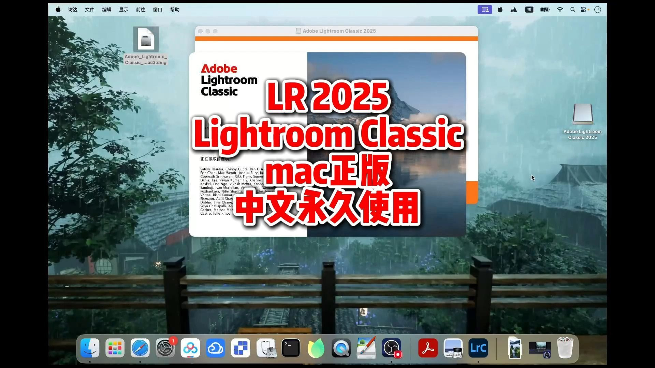Open OBS Studio from the dock

pos(392,348)
